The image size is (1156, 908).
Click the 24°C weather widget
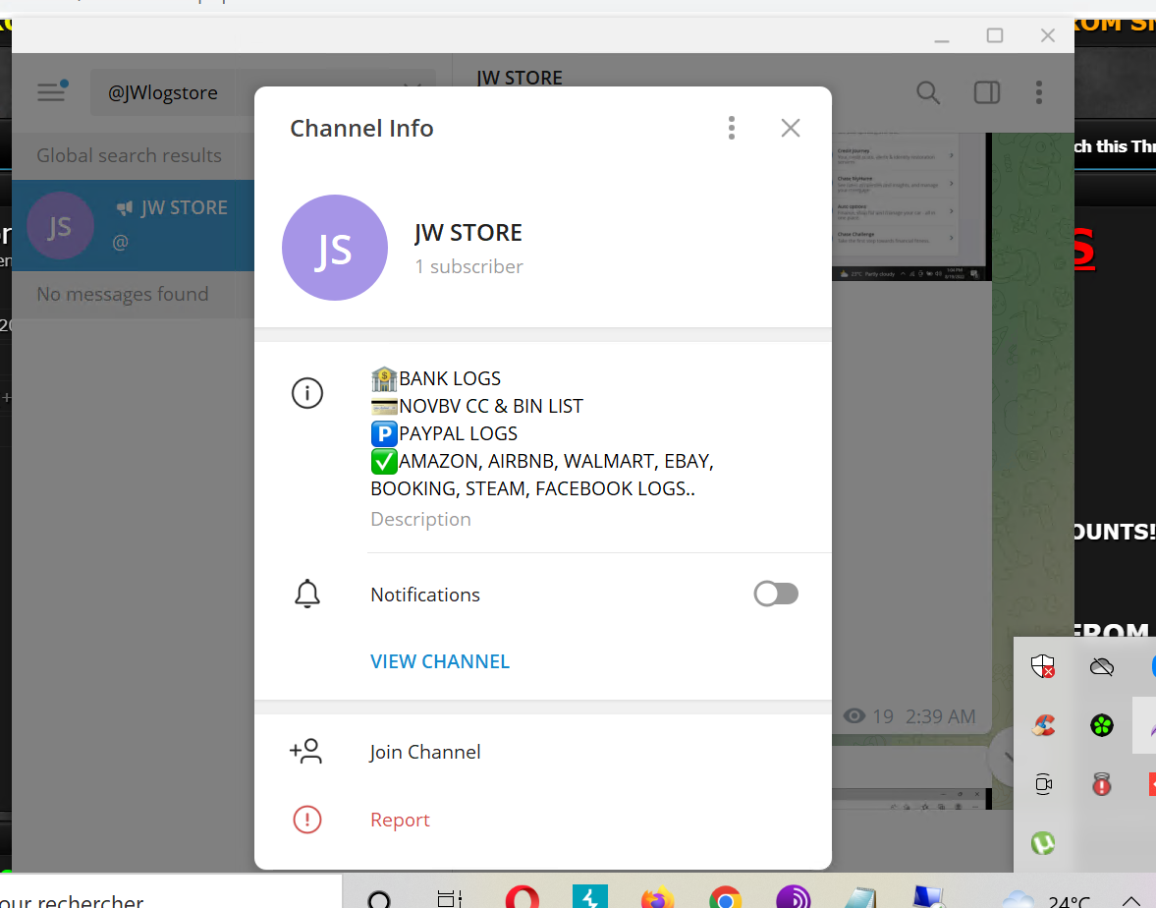tap(1047, 899)
